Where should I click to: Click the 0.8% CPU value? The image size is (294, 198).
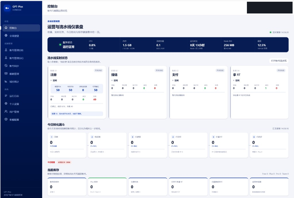pos(92,45)
